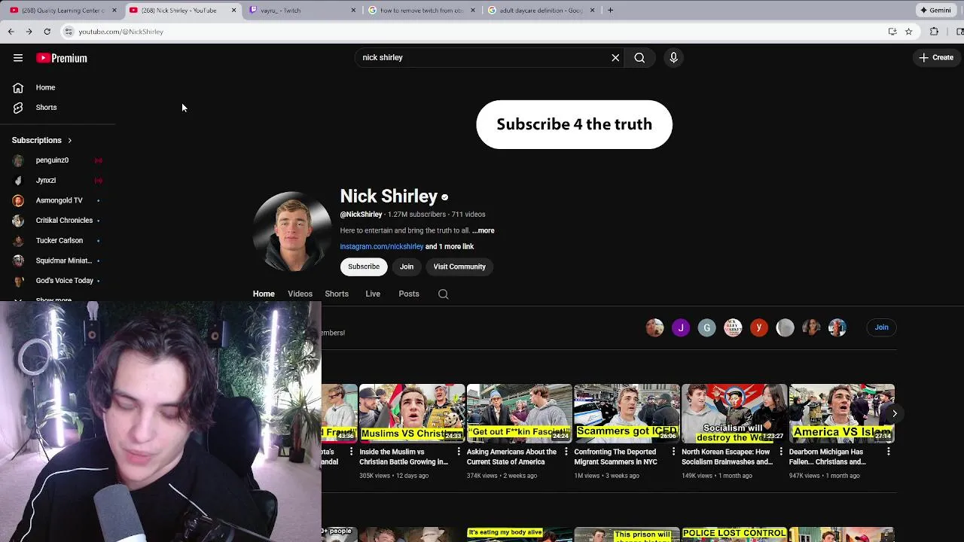964x542 pixels.
Task: Open 'Socialism will destroy' video thumbnail
Action: tap(734, 413)
